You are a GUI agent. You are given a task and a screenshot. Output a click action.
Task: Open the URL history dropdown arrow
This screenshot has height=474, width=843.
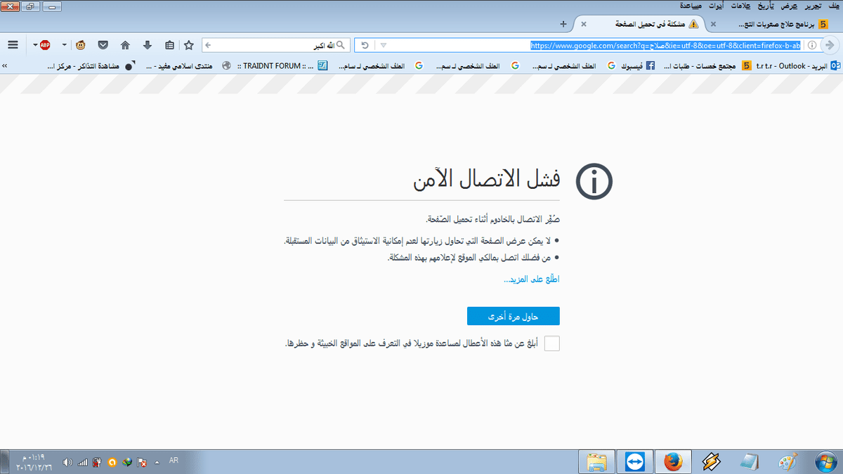(383, 45)
